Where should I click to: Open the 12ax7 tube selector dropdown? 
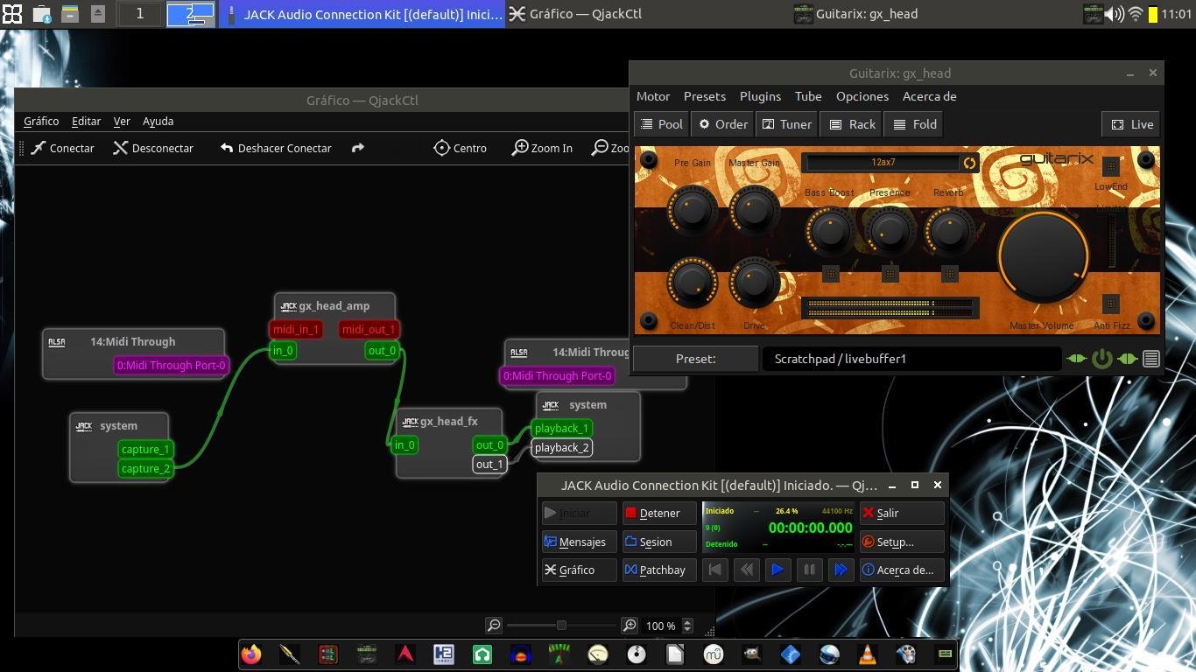tap(883, 163)
